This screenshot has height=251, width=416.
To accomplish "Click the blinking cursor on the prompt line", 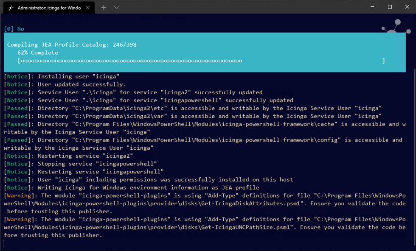I will pyautogui.click(x=4, y=243).
